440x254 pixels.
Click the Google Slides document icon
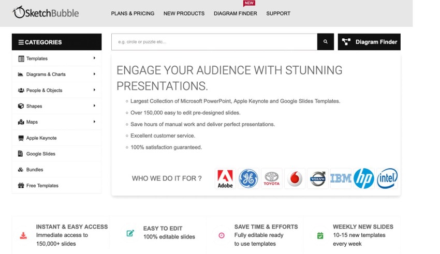click(20, 154)
